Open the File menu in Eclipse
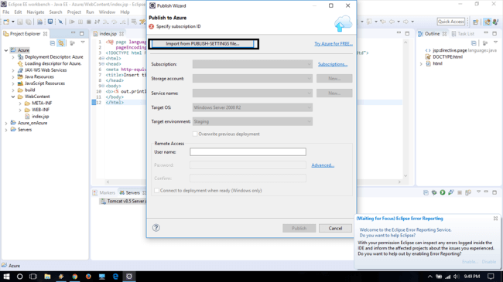503x282 pixels. point(6,12)
